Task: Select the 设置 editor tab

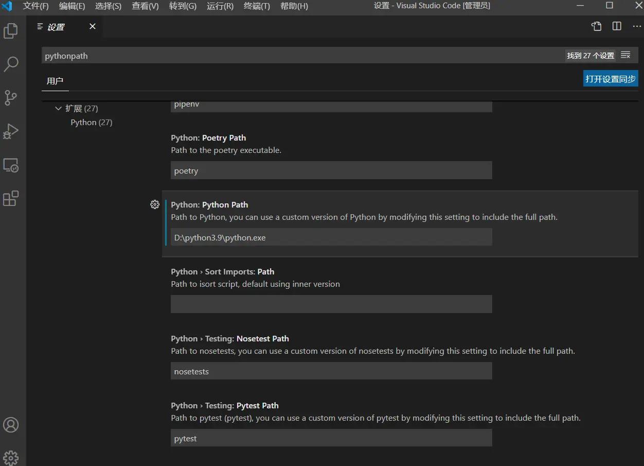Action: pyautogui.click(x=64, y=26)
